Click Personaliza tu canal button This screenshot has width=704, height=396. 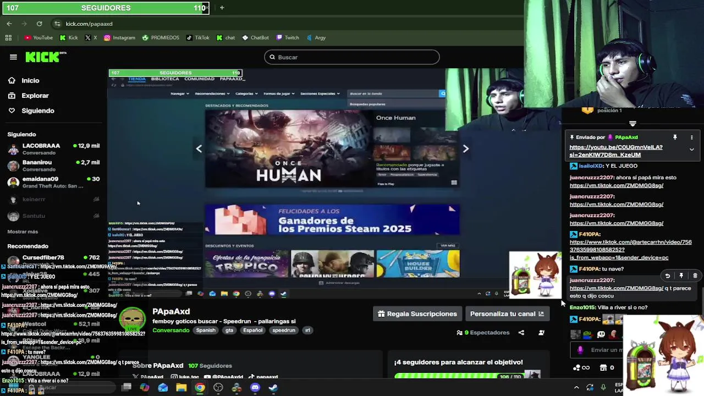pos(507,313)
